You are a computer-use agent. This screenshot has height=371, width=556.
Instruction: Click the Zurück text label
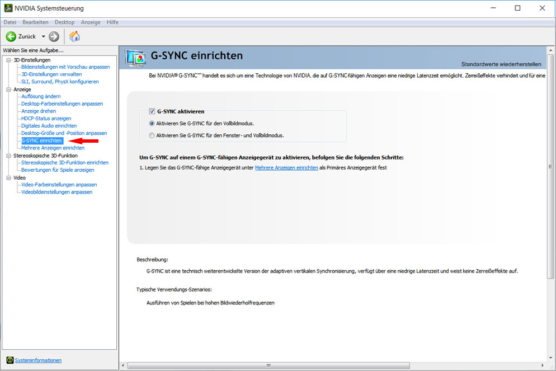point(27,36)
